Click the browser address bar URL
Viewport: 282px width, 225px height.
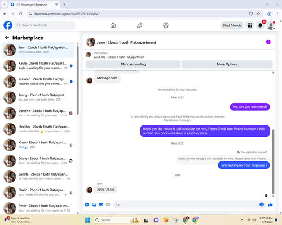(x=67, y=14)
